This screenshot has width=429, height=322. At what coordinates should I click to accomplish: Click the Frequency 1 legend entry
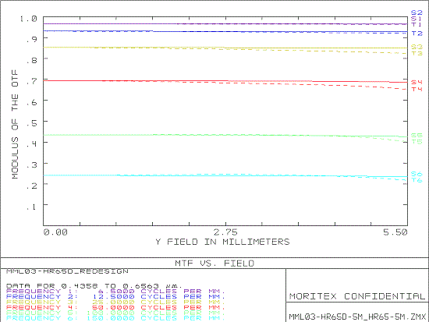[115, 291]
